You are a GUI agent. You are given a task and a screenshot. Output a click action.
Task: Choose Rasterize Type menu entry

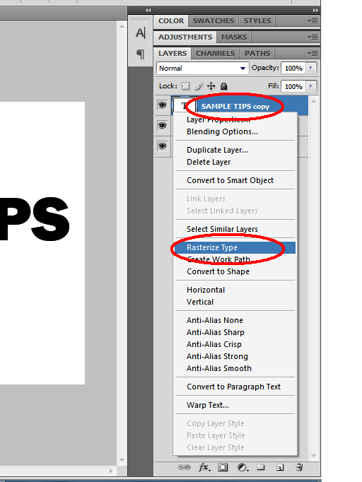[x=235, y=247]
